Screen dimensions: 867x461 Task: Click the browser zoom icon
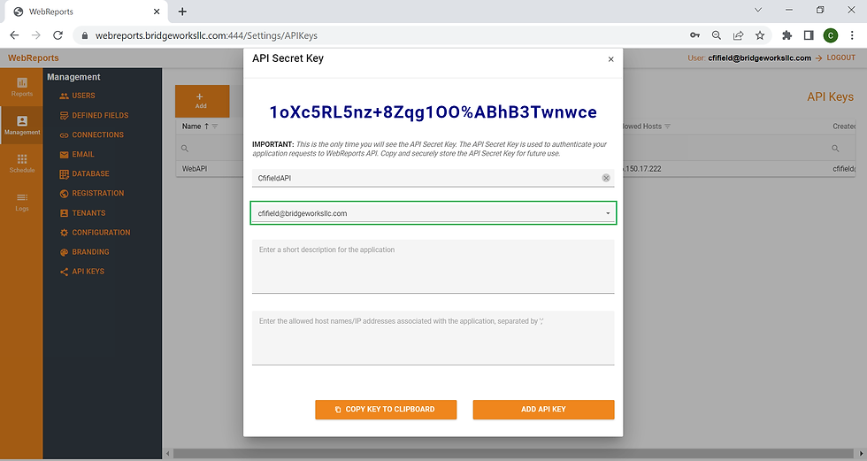717,35
